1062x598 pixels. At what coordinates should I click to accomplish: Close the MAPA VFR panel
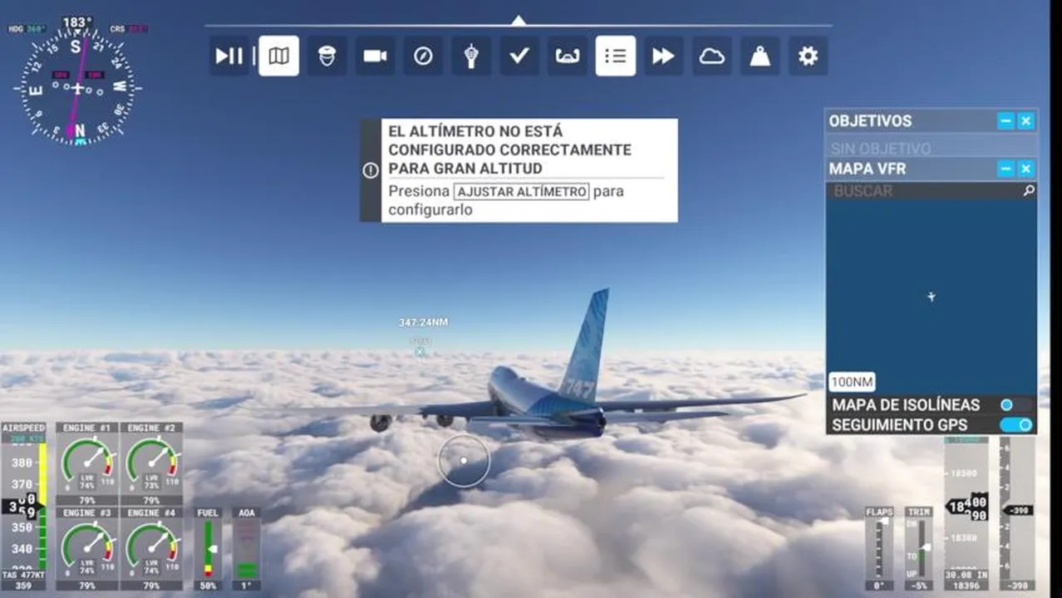pyautogui.click(x=1026, y=169)
